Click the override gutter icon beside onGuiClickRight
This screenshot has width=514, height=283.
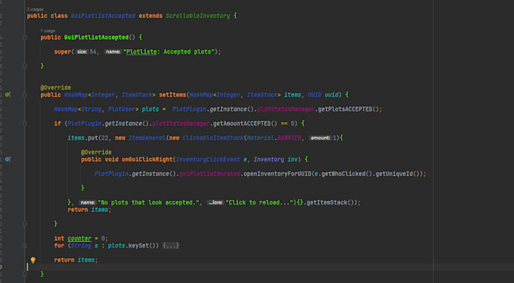tap(8, 159)
